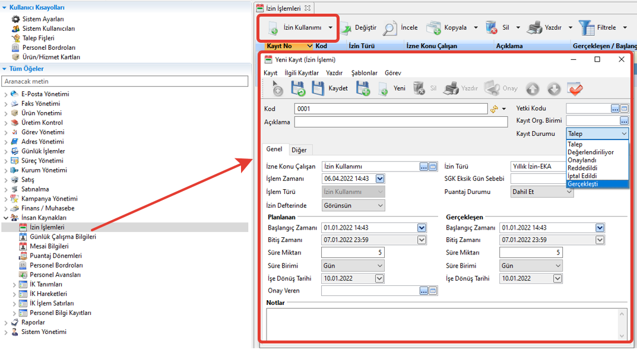
Task: Click the Kaydet save icon in dialog toolbar
Action: click(318, 88)
